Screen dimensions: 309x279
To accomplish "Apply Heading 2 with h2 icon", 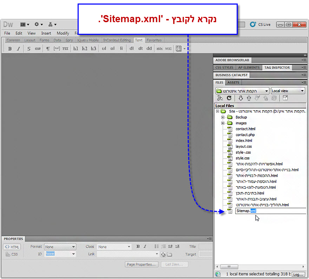I will (x=85, y=49).
